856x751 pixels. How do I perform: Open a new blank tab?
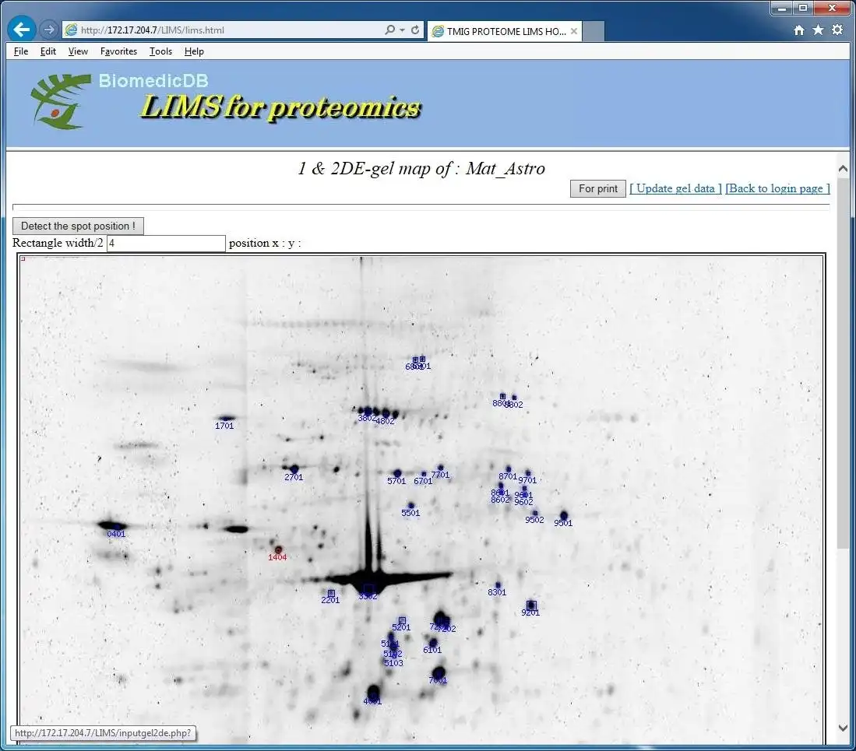click(x=594, y=32)
